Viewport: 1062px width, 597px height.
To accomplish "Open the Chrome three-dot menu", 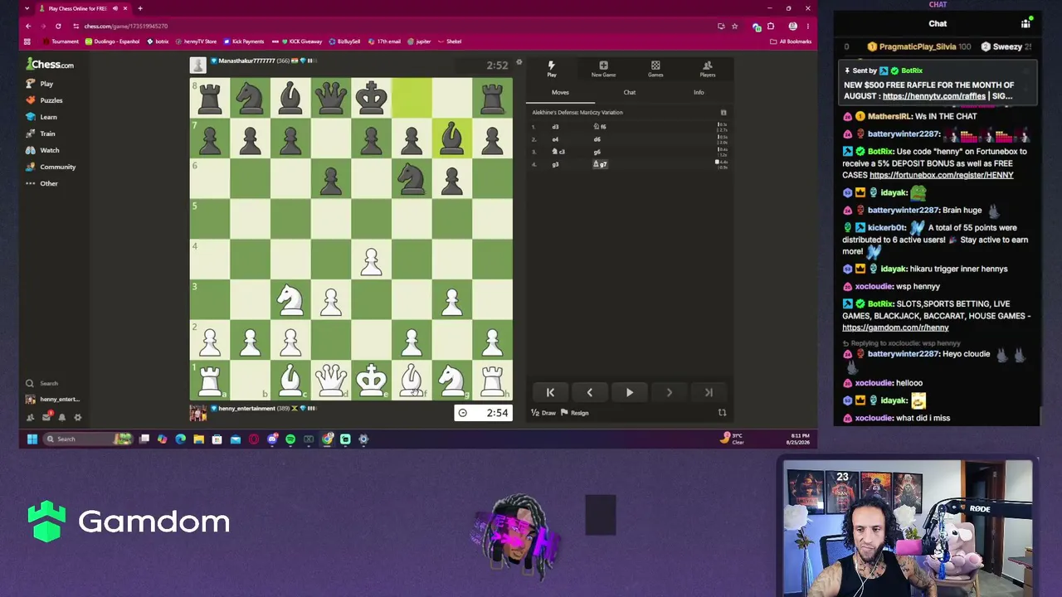I will [x=807, y=26].
